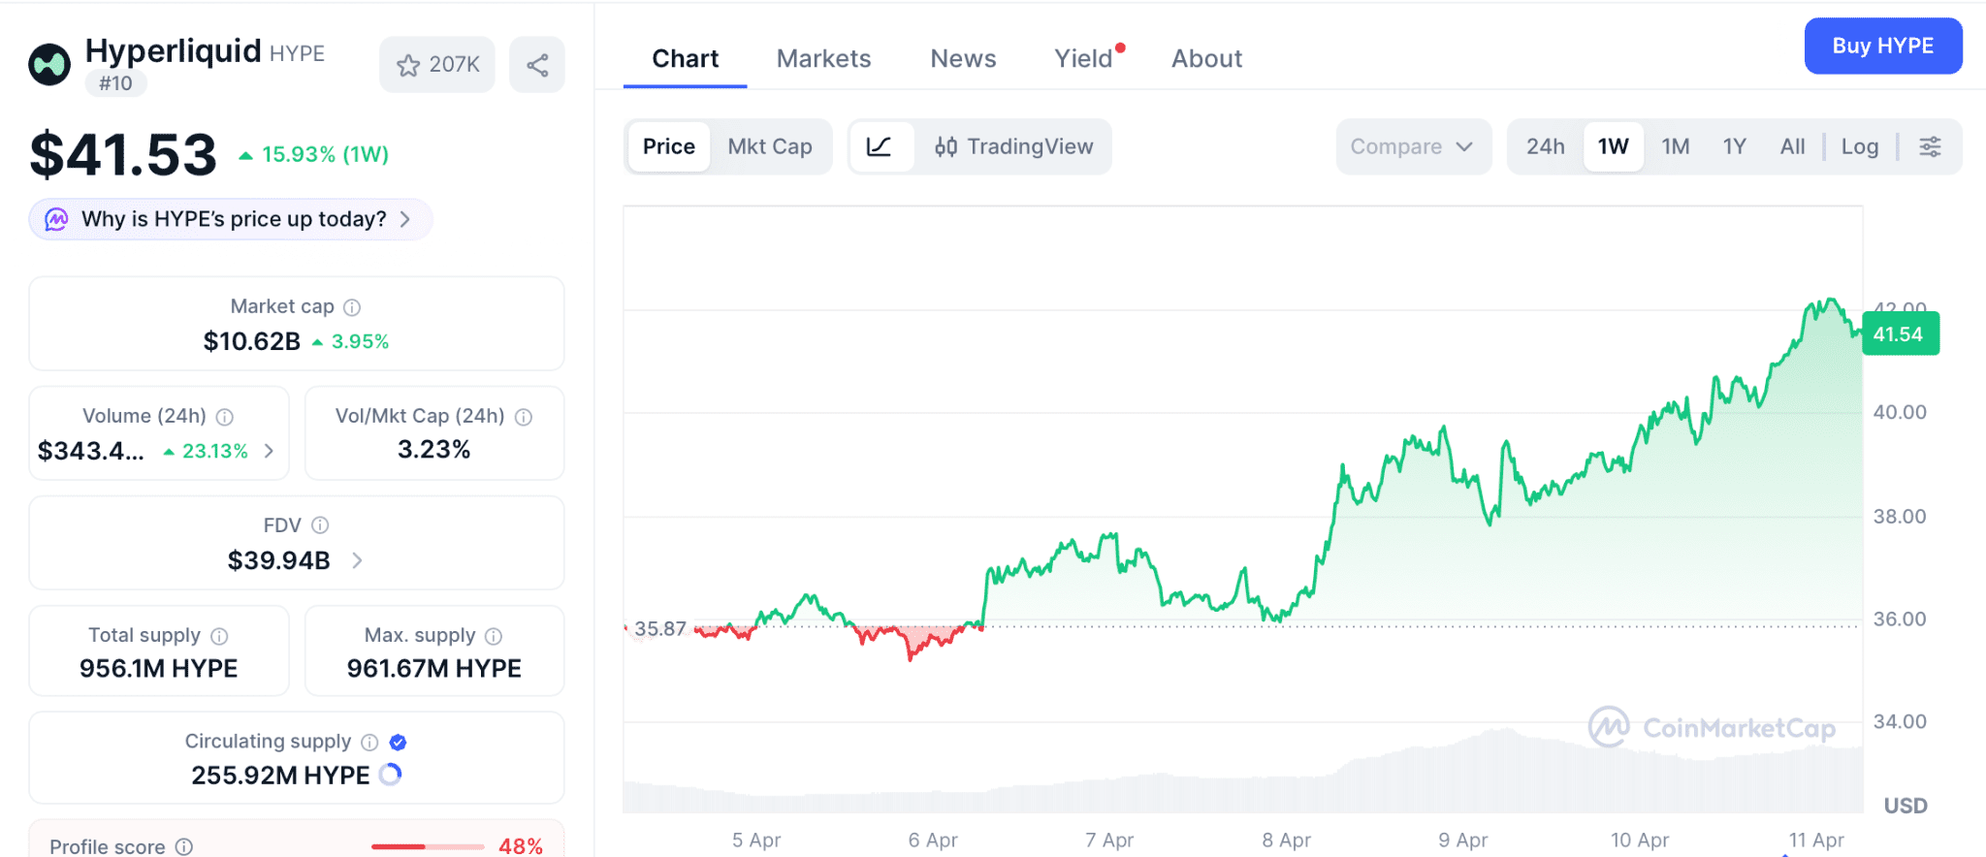Image resolution: width=1986 pixels, height=857 pixels.
Task: Switch chart to Mkt Cap view
Action: pos(770,146)
